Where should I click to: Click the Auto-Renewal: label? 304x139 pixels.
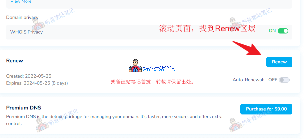[249, 80]
